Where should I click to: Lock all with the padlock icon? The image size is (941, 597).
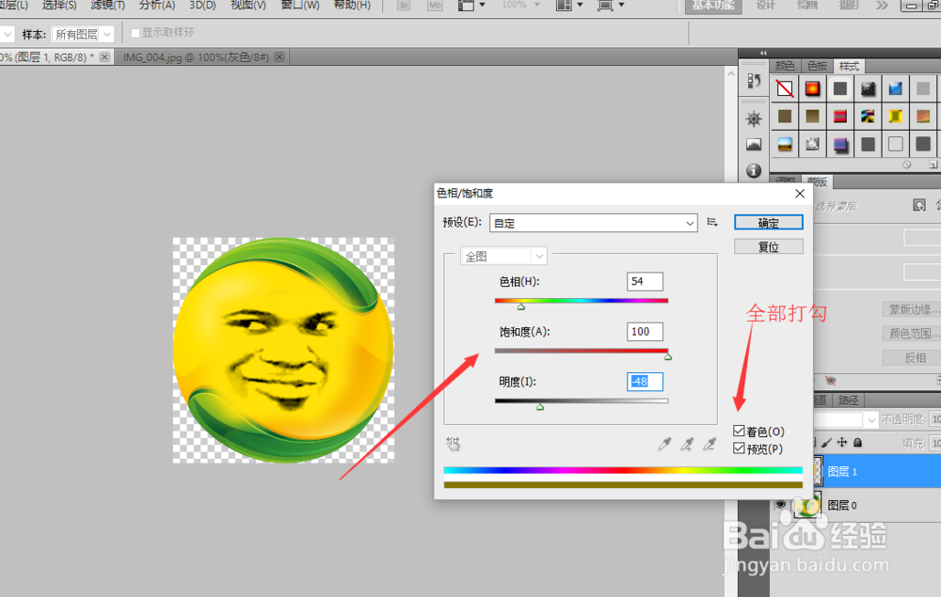pos(857,443)
